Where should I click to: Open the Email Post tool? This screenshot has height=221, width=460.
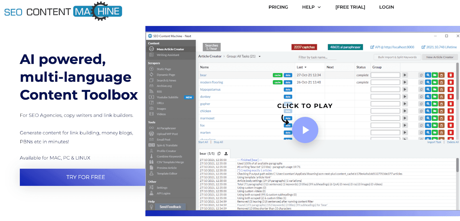click(163, 140)
